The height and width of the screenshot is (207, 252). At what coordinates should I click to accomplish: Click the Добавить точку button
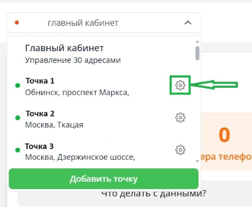(104, 179)
